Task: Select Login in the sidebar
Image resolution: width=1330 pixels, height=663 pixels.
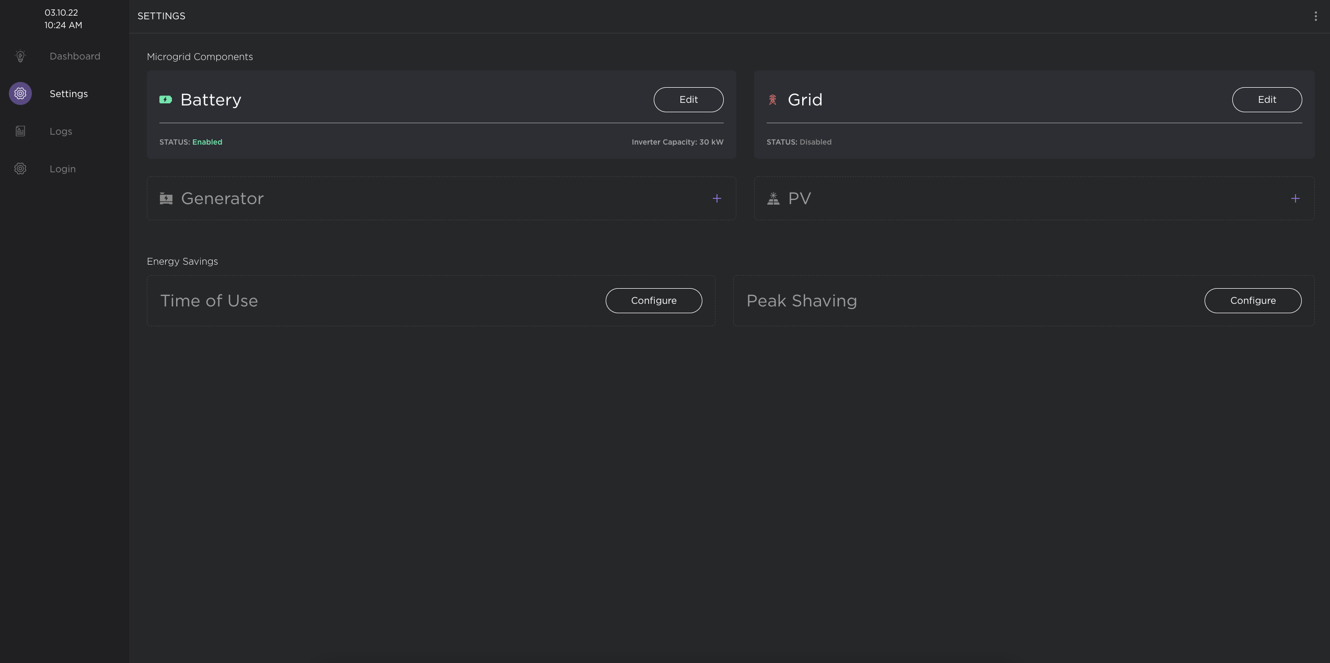Action: 63,169
